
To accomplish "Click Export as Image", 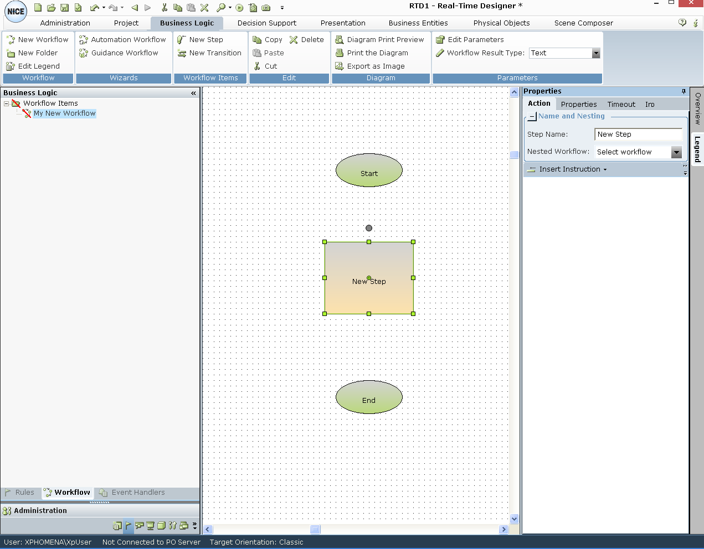I will 376,66.
